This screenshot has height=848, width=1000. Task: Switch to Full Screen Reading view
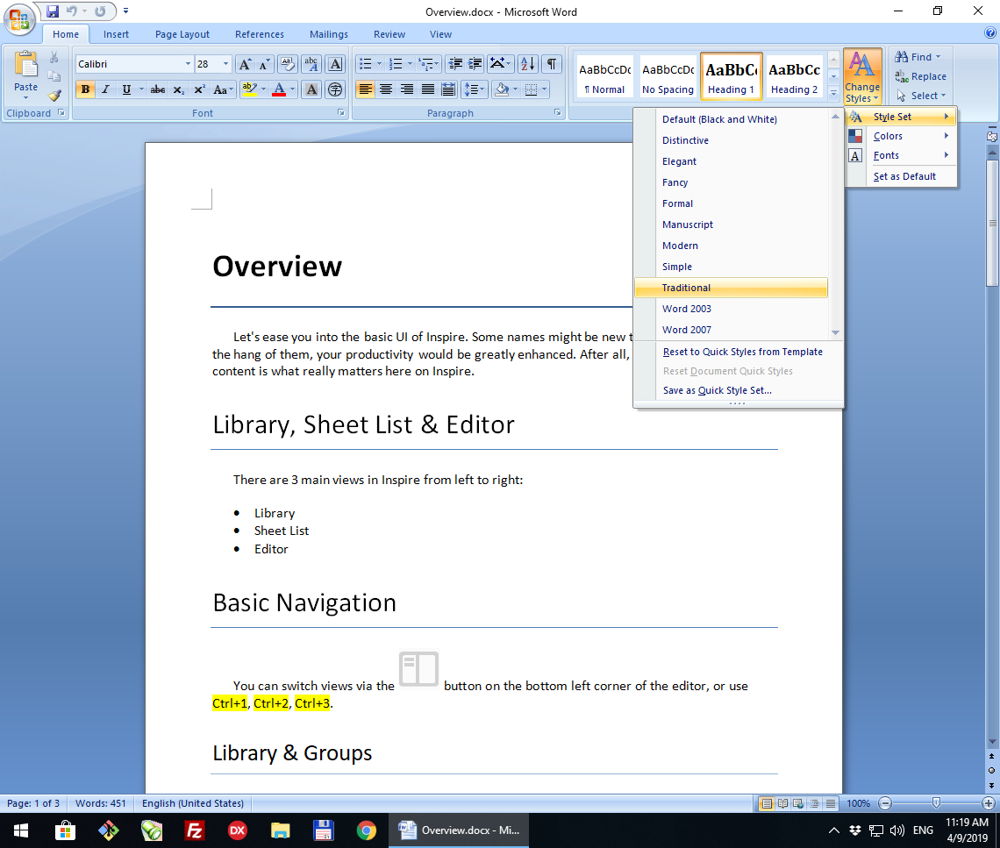click(782, 803)
